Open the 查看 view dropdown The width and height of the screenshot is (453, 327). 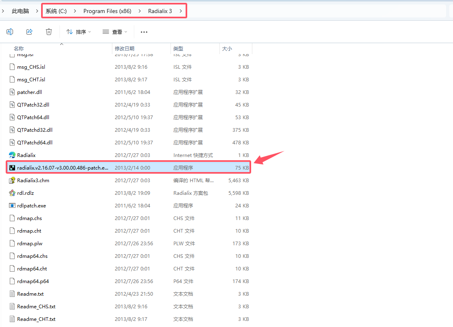(x=115, y=32)
